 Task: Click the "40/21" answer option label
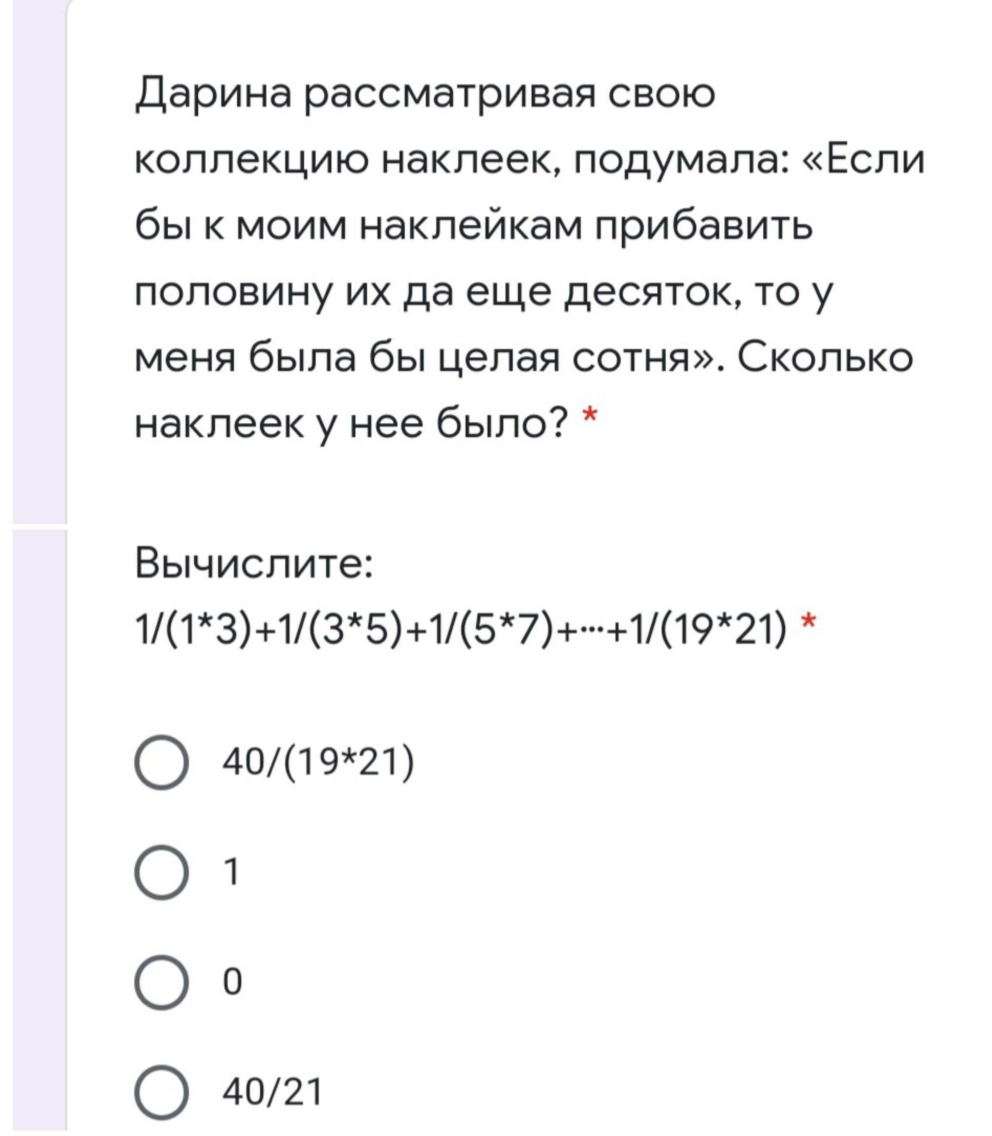coord(272,1092)
